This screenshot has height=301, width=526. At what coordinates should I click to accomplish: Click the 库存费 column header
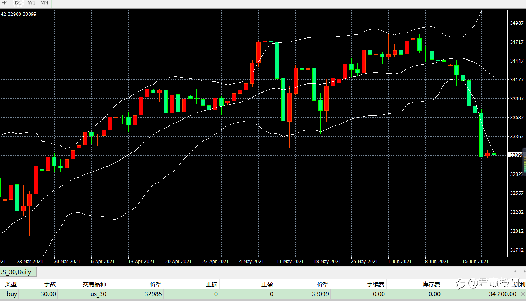click(x=432, y=284)
